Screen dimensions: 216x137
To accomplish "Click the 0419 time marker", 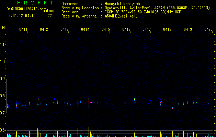I will pyautogui.click(x=188, y=29).
